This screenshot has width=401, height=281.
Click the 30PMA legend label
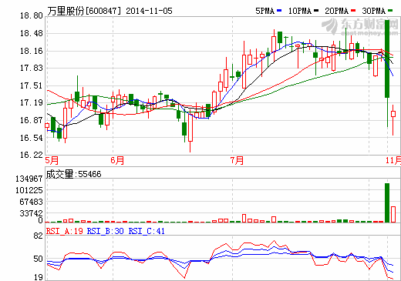pos(374,11)
